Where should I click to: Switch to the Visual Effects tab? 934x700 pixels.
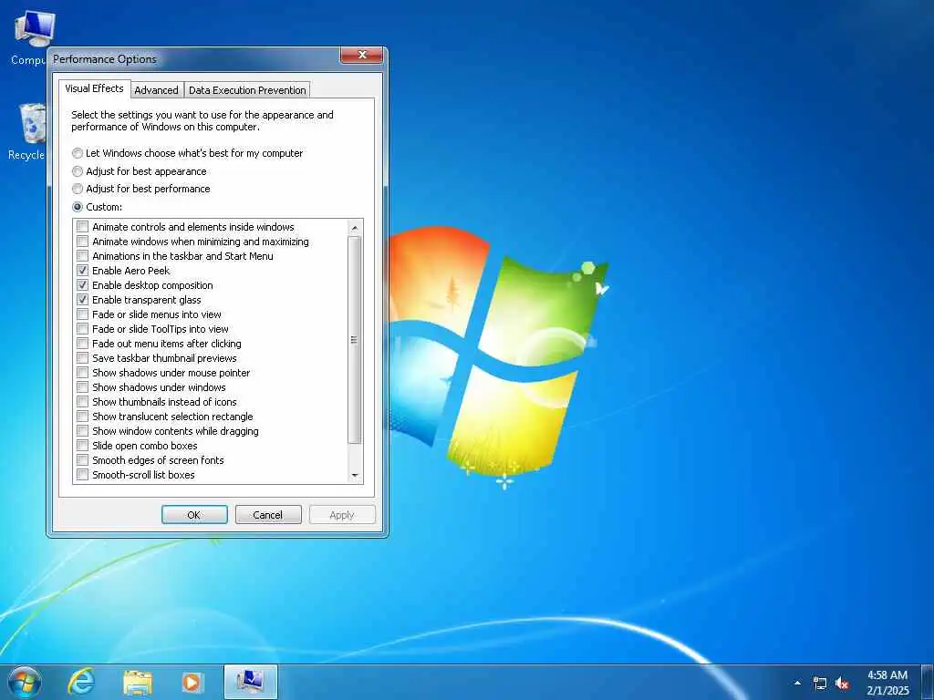(94, 88)
